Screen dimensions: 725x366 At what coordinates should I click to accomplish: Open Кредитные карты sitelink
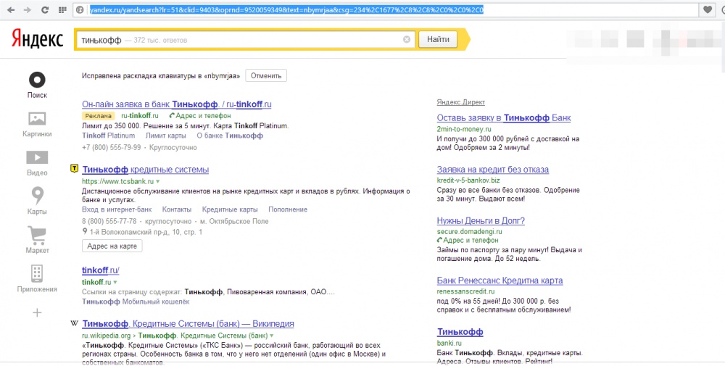point(230,209)
